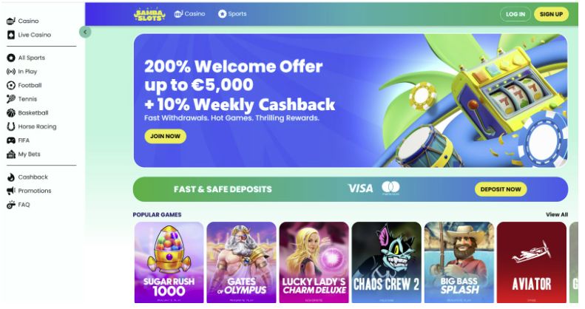Open Promotions megaphone icon
Screen dimensions: 585x309
pyautogui.click(x=11, y=191)
